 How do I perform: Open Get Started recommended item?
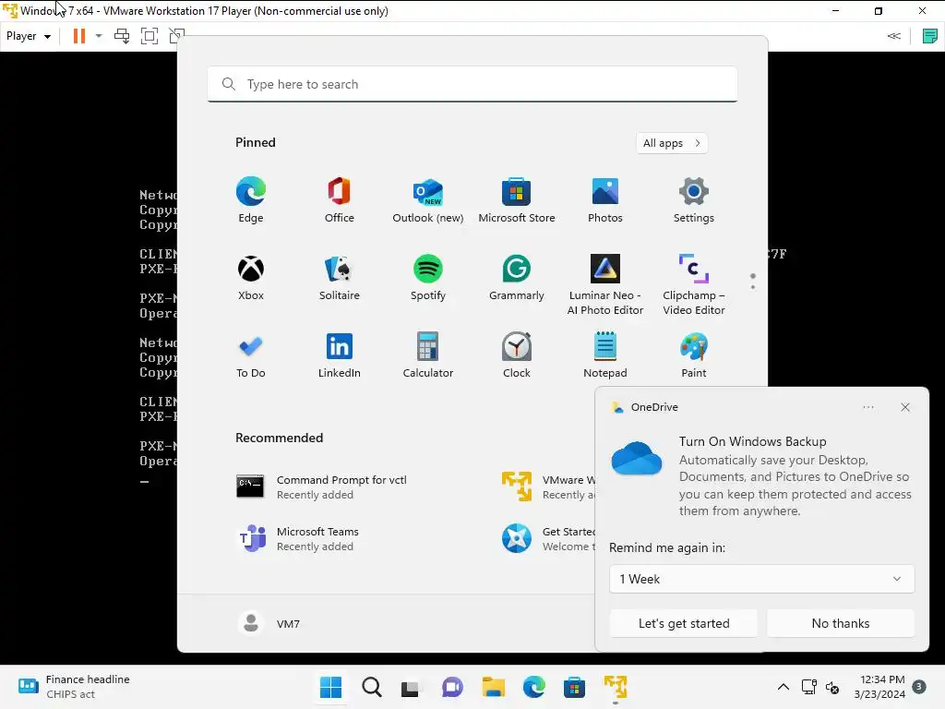tap(548, 538)
